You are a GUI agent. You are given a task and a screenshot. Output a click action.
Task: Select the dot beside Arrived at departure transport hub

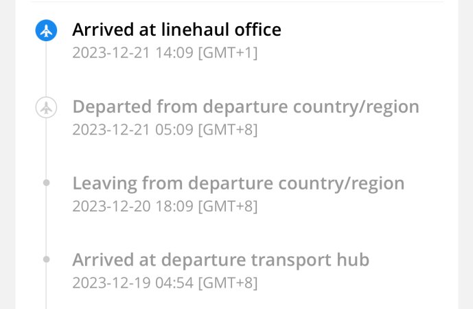coord(46,259)
